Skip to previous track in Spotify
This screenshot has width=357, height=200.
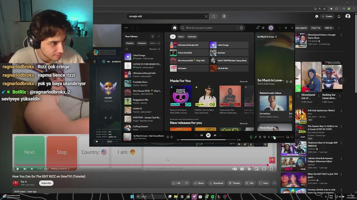202,135
